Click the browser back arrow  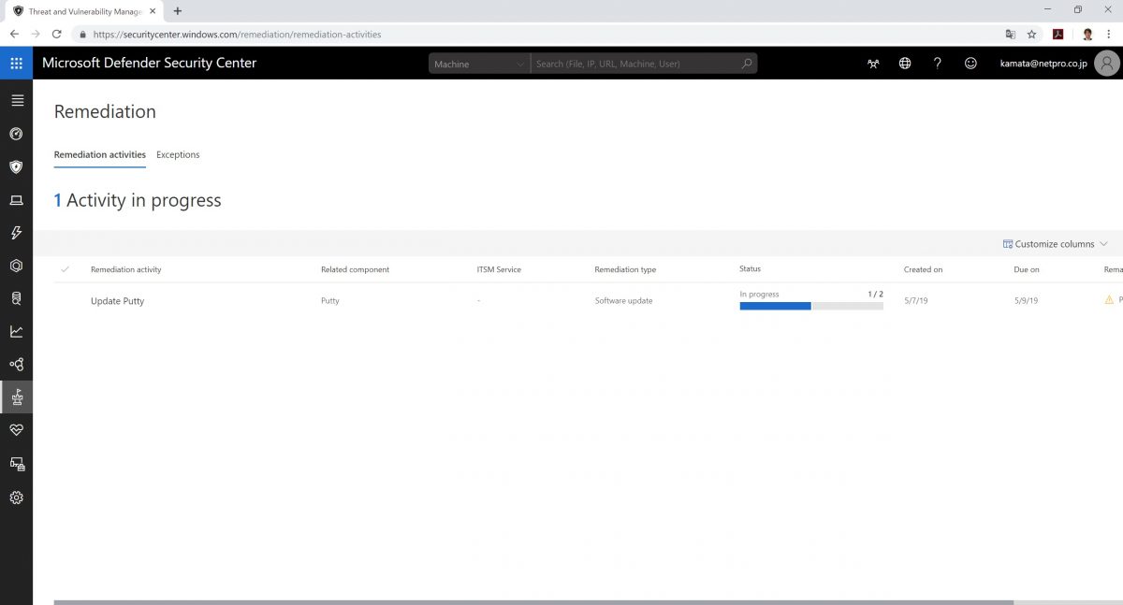coord(14,34)
